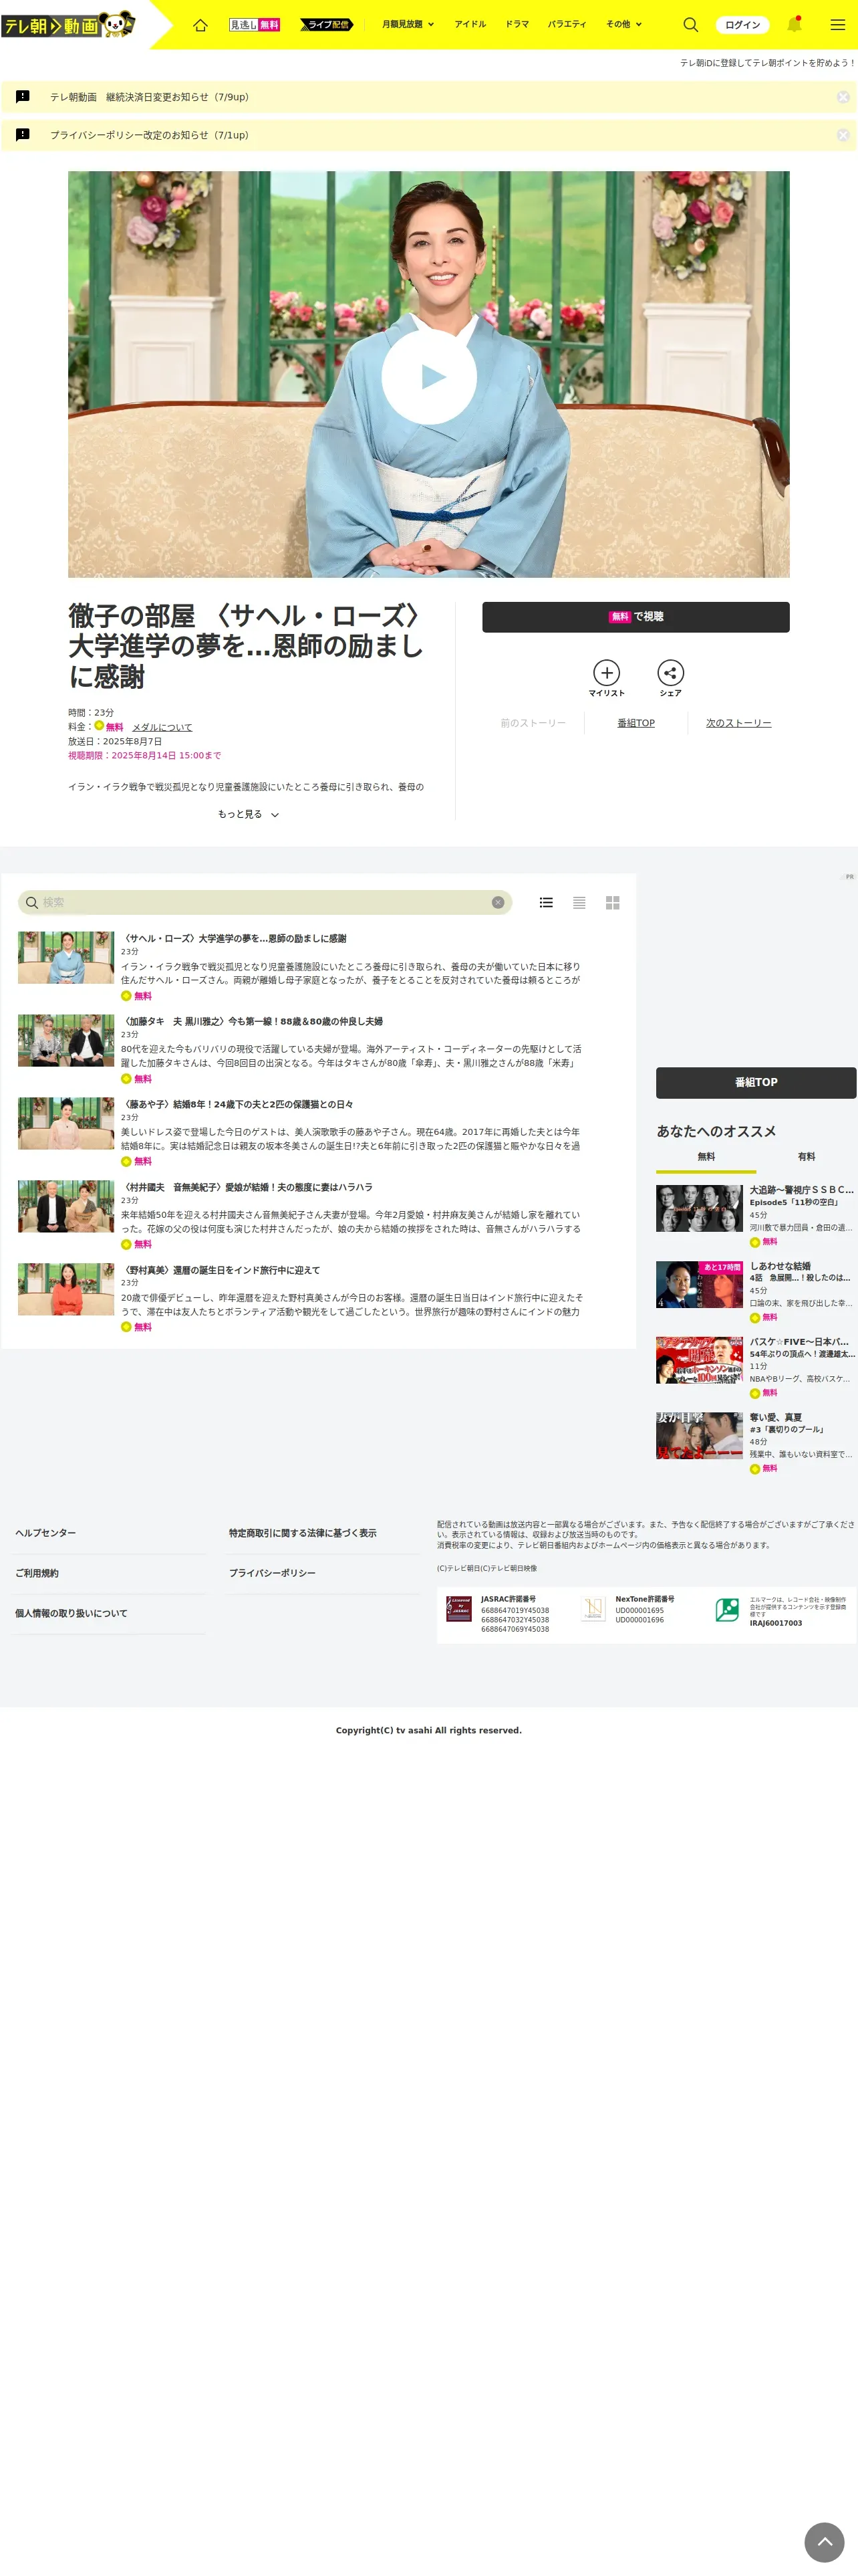Screen dimensions: 858x2576
Task: Open バラエティ menu
Action: pyautogui.click(x=567, y=24)
